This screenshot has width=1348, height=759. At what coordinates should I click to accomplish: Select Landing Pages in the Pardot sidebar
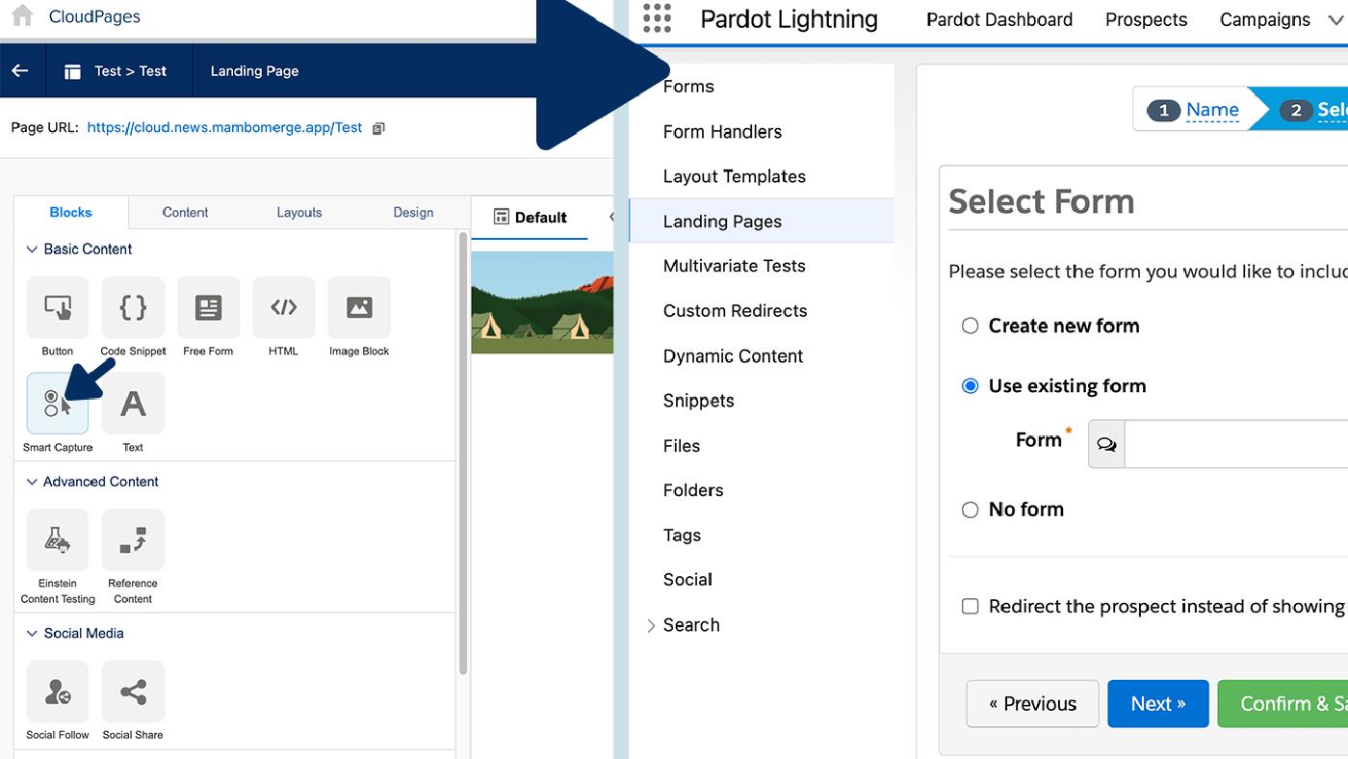721,221
